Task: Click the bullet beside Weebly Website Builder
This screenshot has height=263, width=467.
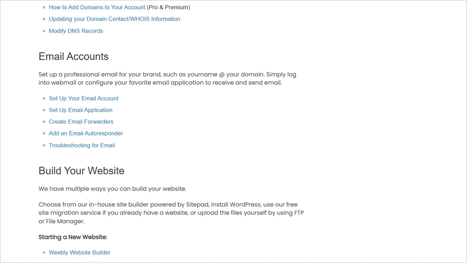Action: tap(44, 253)
